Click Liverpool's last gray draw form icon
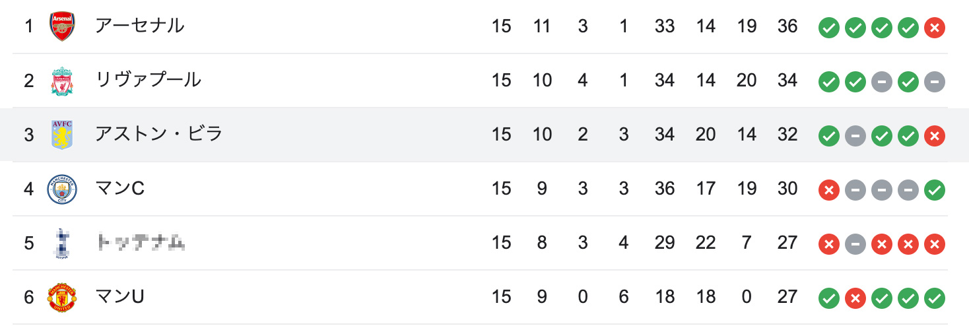The height and width of the screenshot is (326, 969). click(934, 82)
